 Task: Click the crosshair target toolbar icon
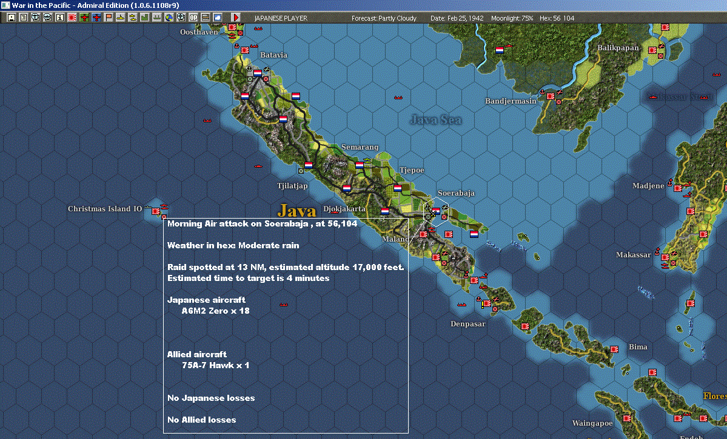click(x=181, y=18)
